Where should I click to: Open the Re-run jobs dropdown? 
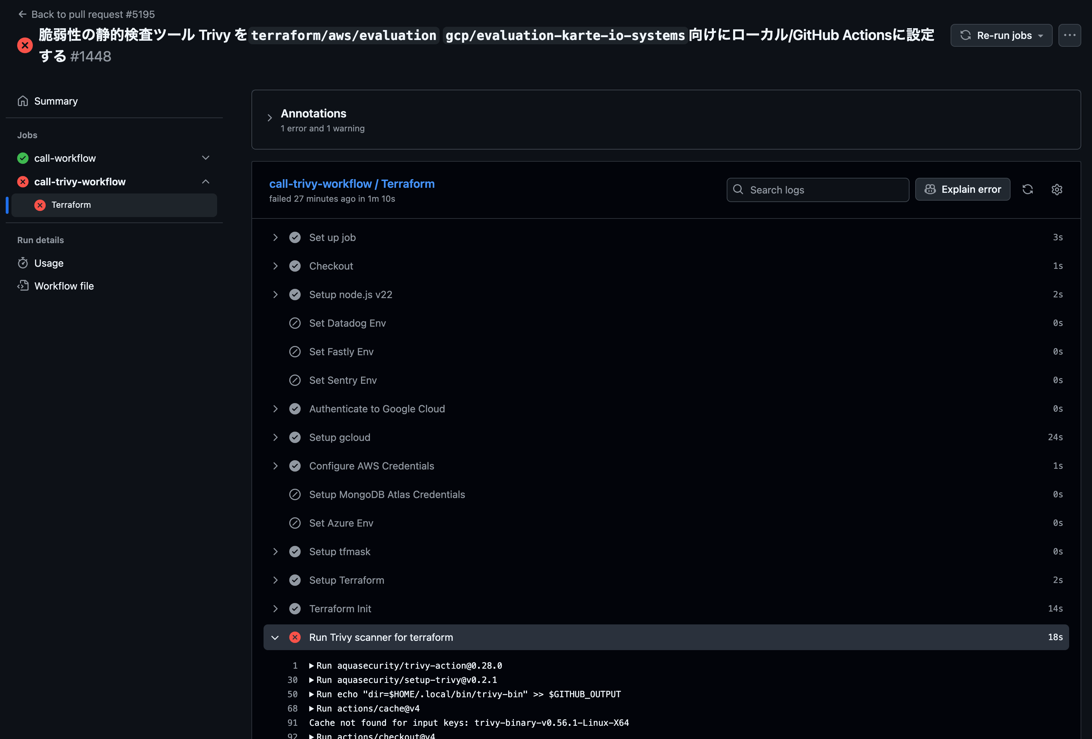(x=1001, y=35)
